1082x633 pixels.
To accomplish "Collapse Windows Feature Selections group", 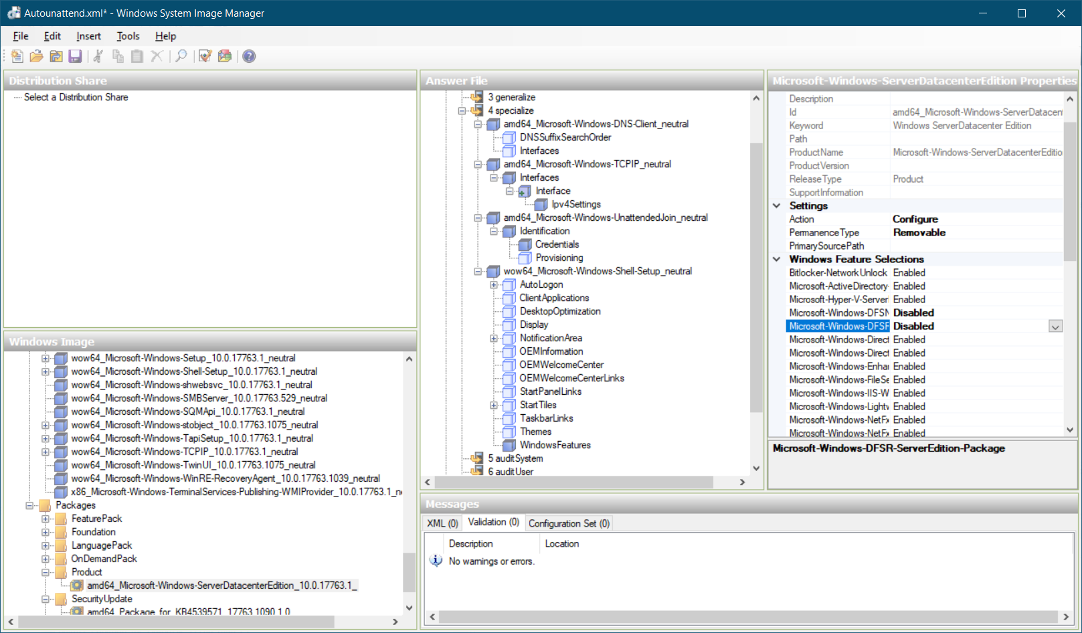I will point(777,260).
